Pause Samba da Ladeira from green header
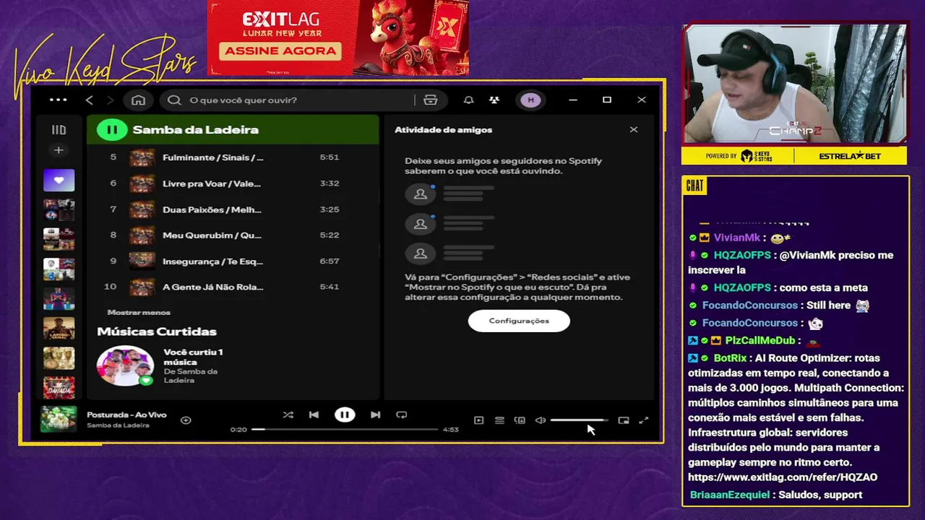The width and height of the screenshot is (925, 520). coord(112,130)
